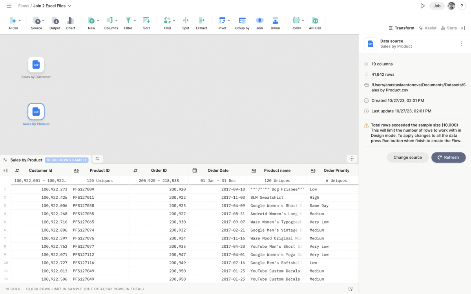Click the Customer Id column header

coord(40,171)
